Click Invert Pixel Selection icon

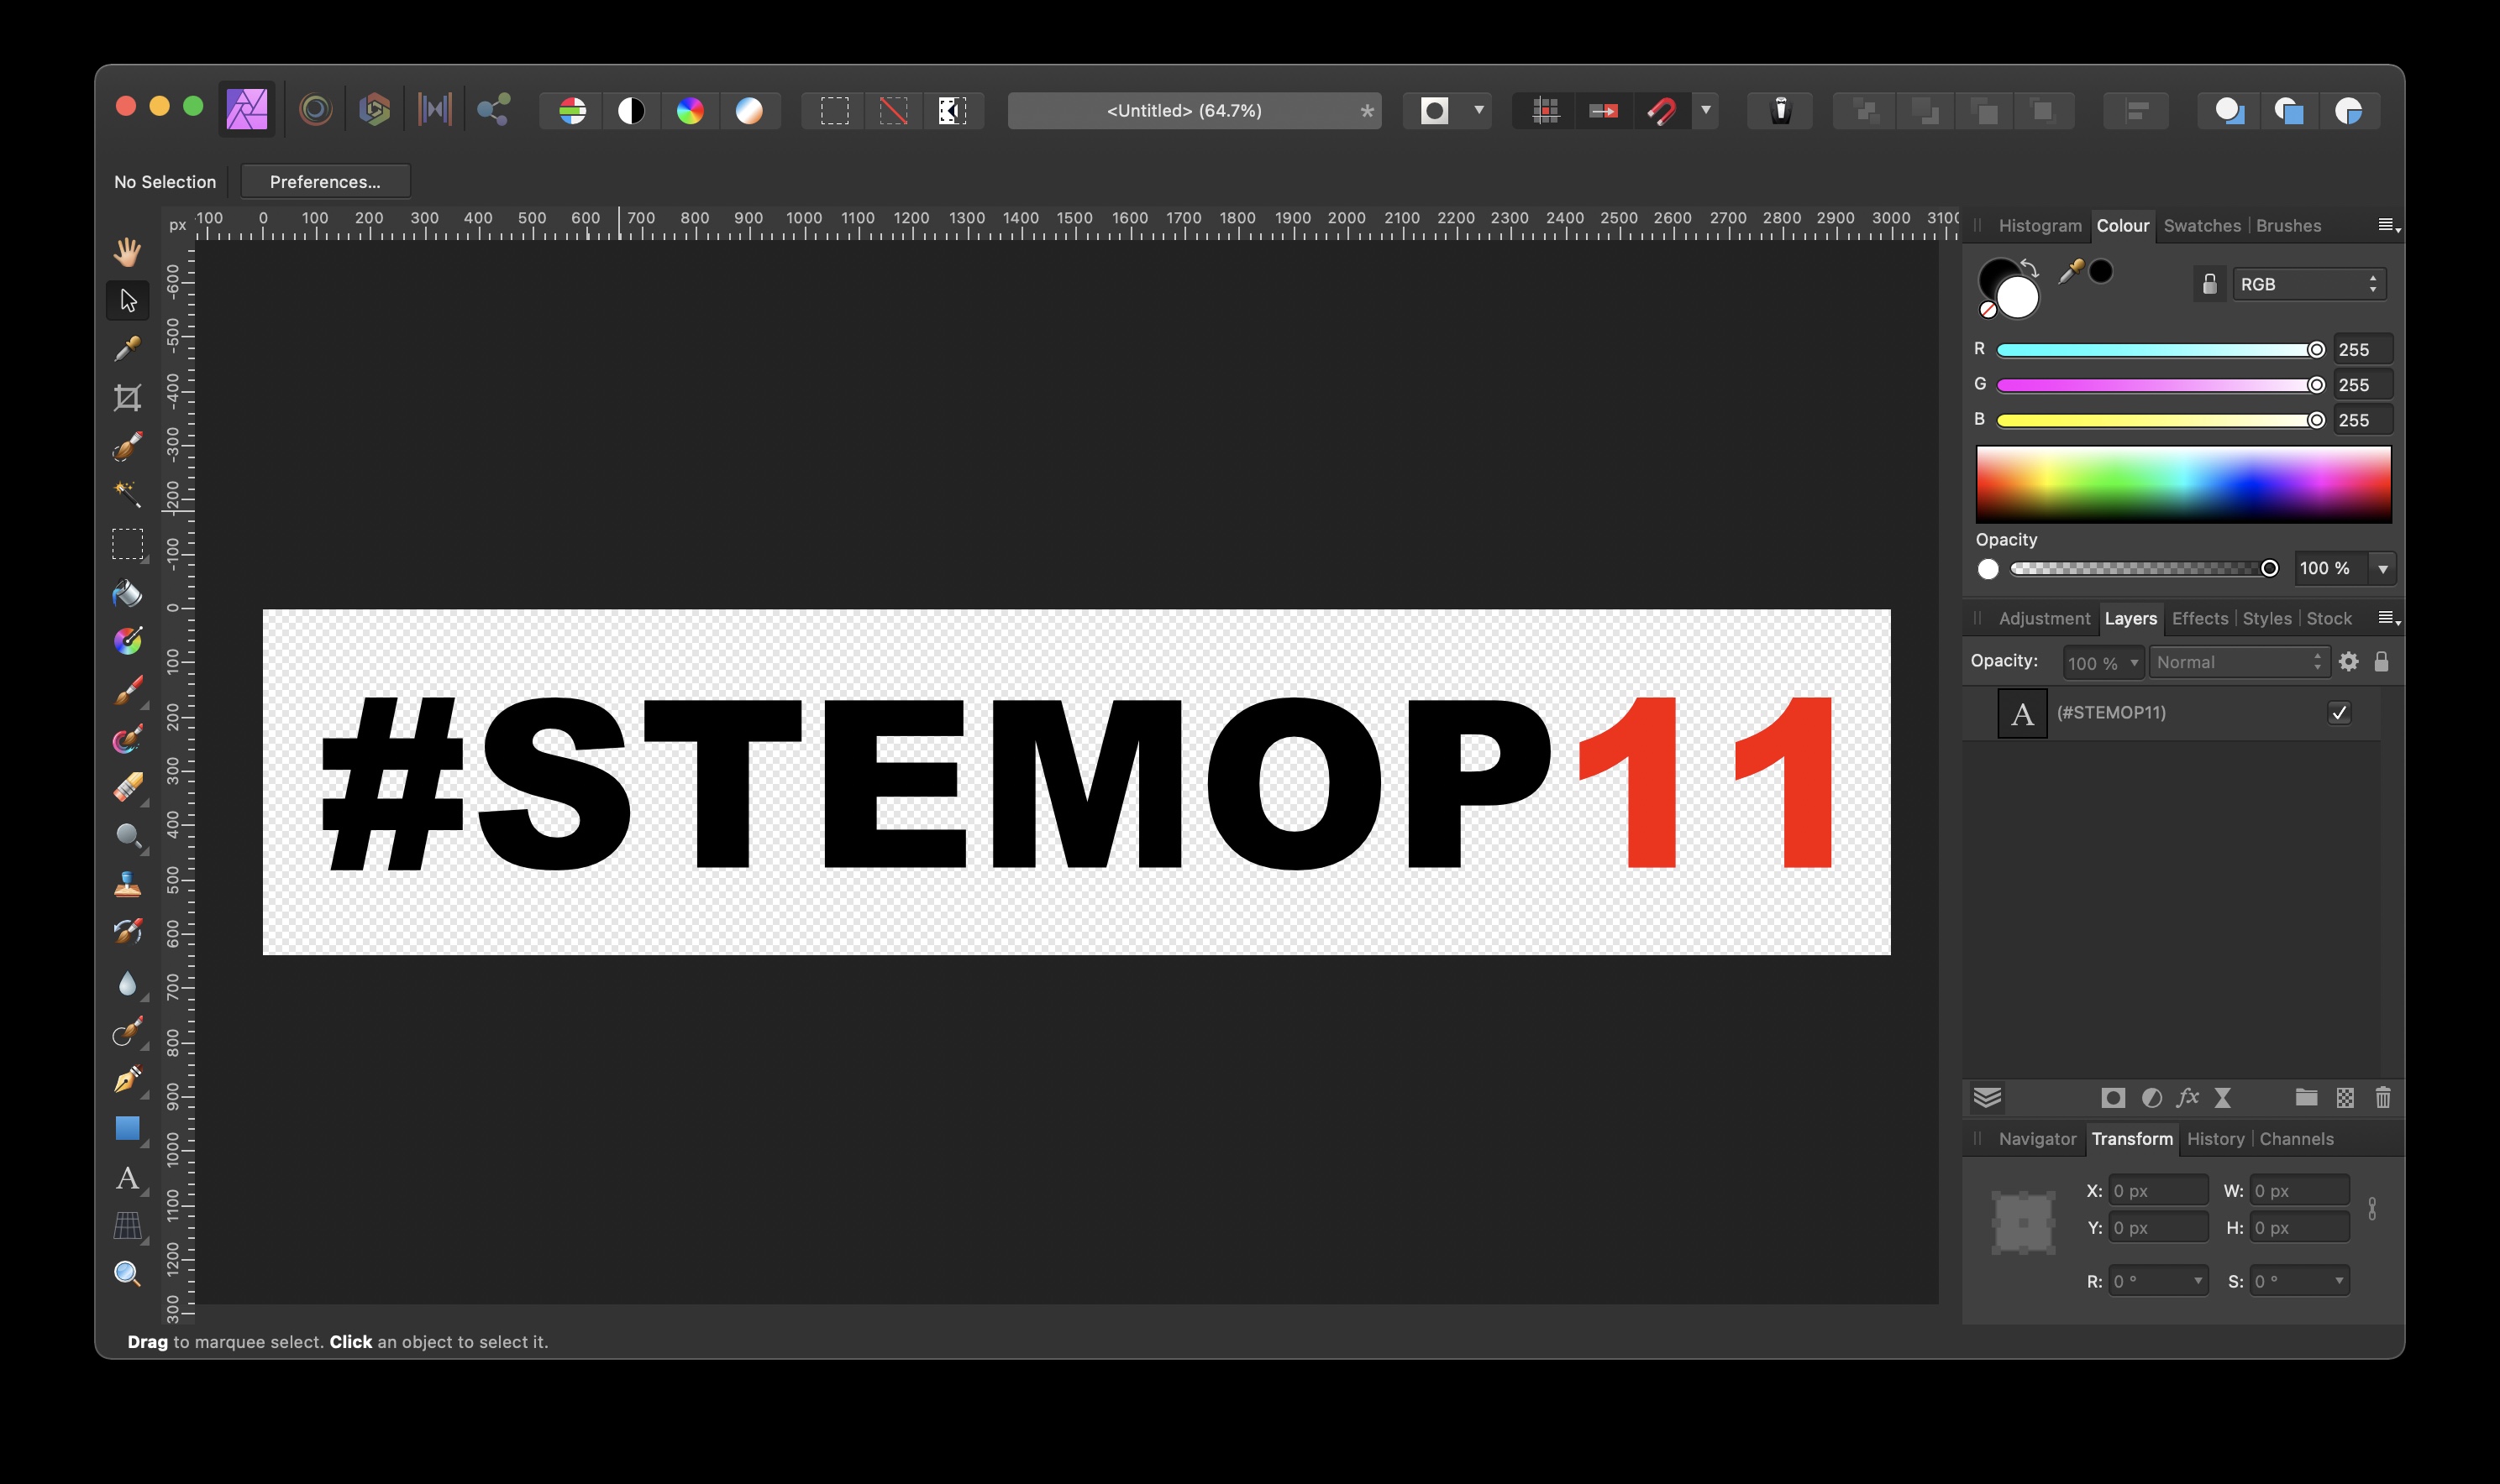[x=952, y=110]
